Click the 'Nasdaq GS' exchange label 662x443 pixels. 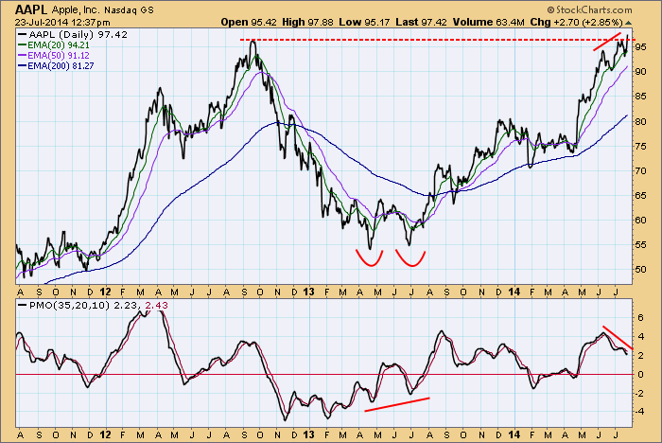tap(130, 10)
